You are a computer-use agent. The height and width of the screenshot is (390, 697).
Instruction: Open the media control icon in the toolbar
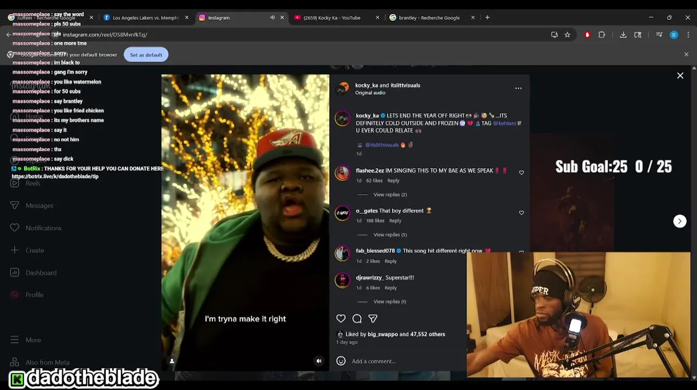click(659, 35)
